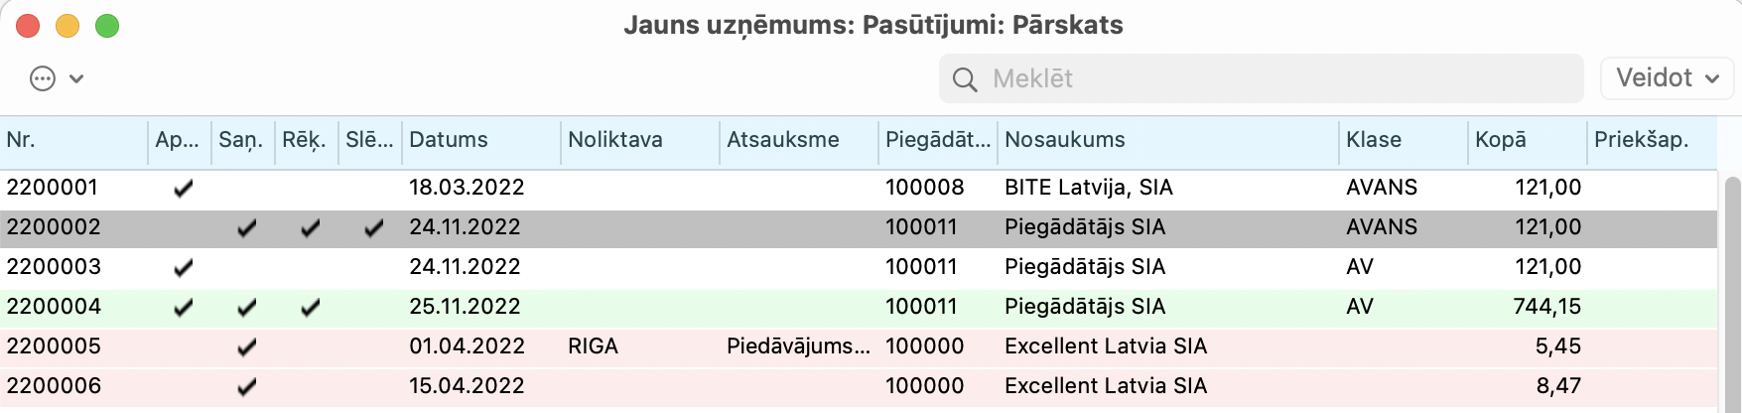The width and height of the screenshot is (1742, 413).
Task: Open the Veidot dropdown button
Action: [1667, 78]
